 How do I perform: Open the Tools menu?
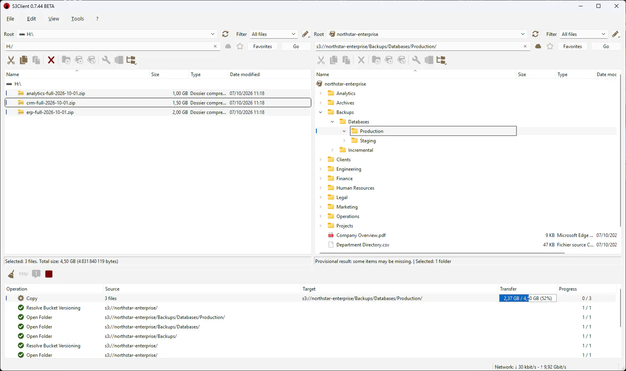[x=77, y=19]
